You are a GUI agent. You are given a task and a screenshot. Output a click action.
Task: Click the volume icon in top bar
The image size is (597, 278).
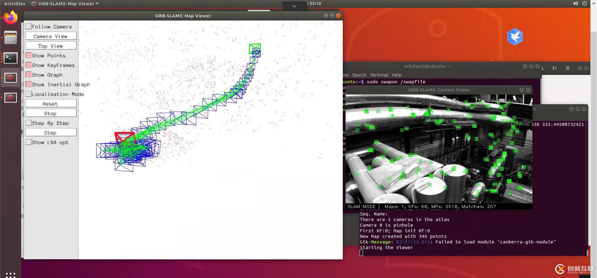click(575, 3)
